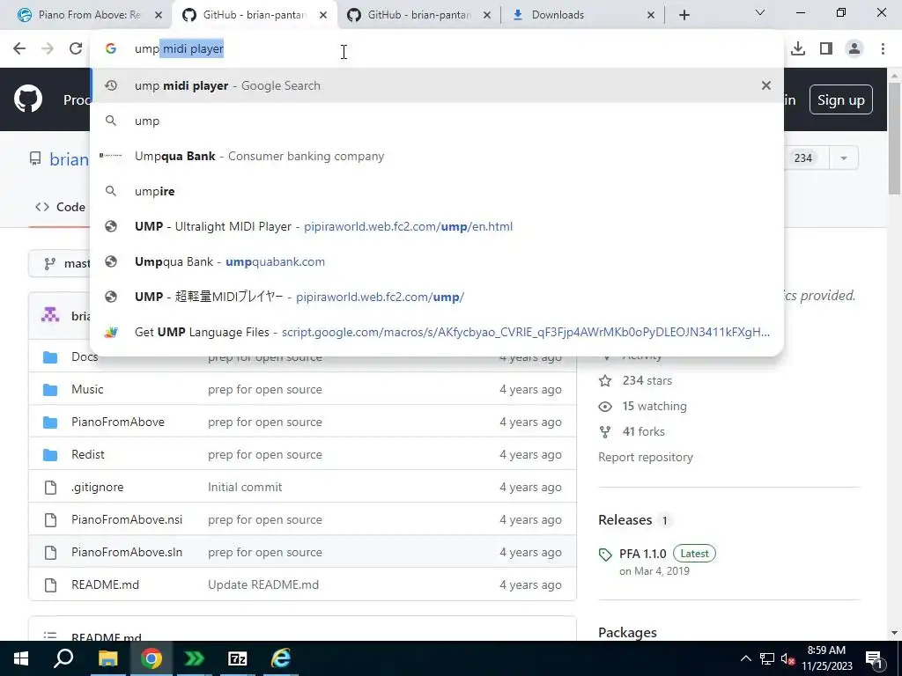This screenshot has width=902, height=676.
Task: Select 'ump midi player' Google Search suggestion
Action: 437,85
